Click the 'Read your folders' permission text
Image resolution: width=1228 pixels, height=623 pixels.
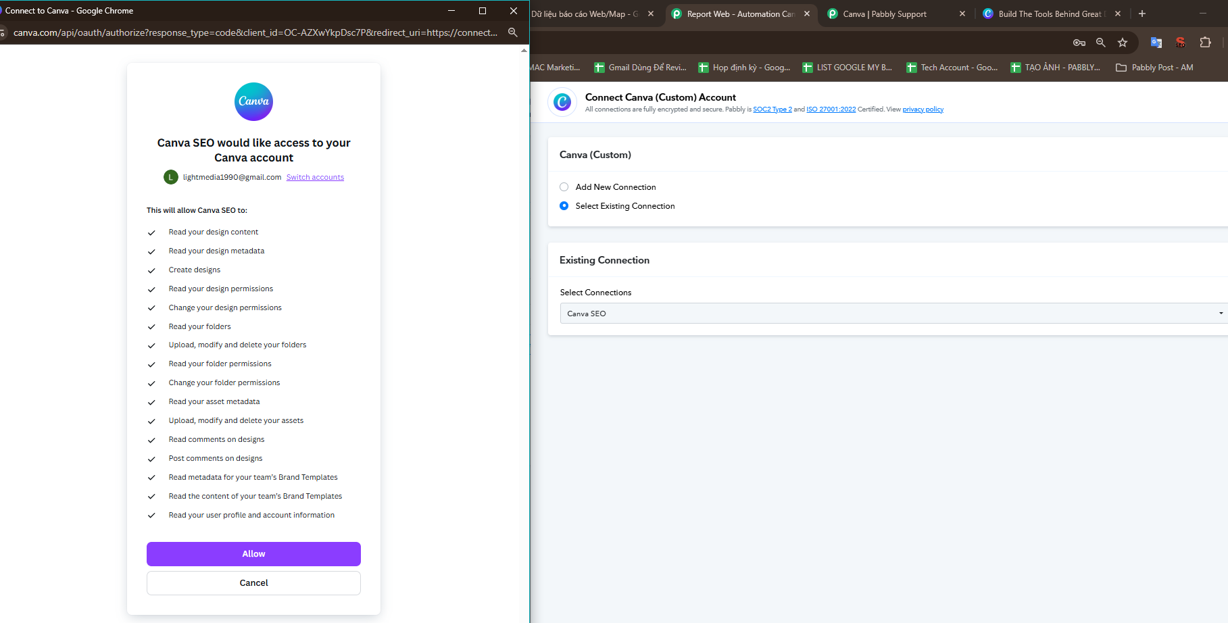(x=200, y=326)
